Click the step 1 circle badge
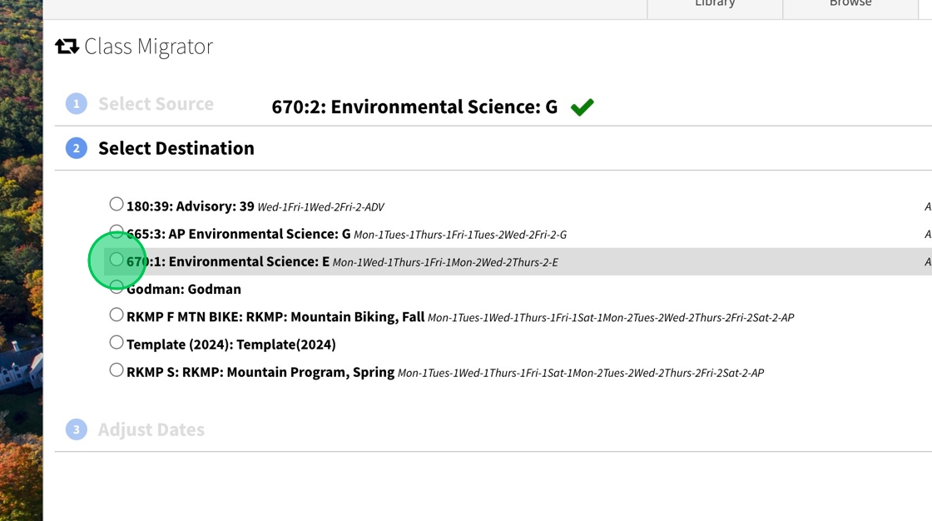 [76, 103]
